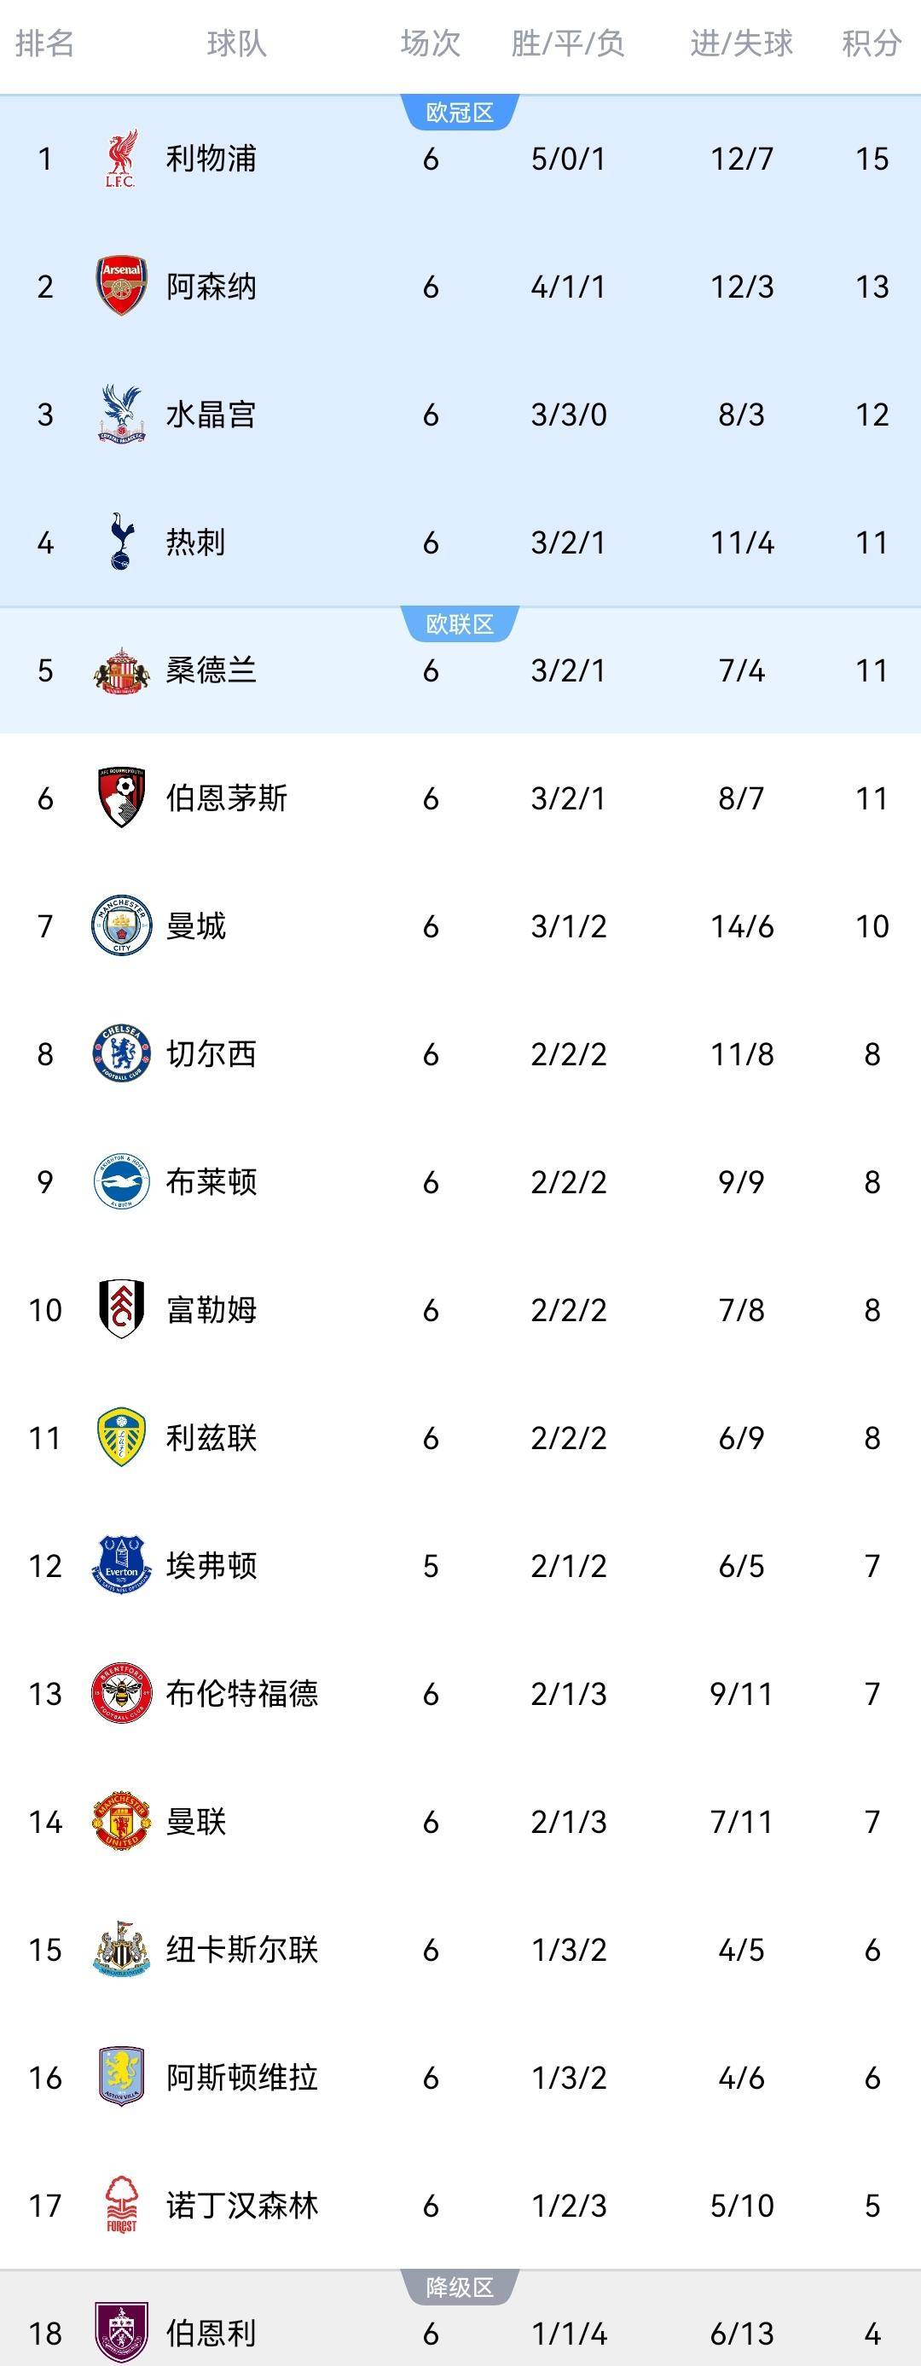
Task: Open the Manchester City badge
Action: point(121,925)
